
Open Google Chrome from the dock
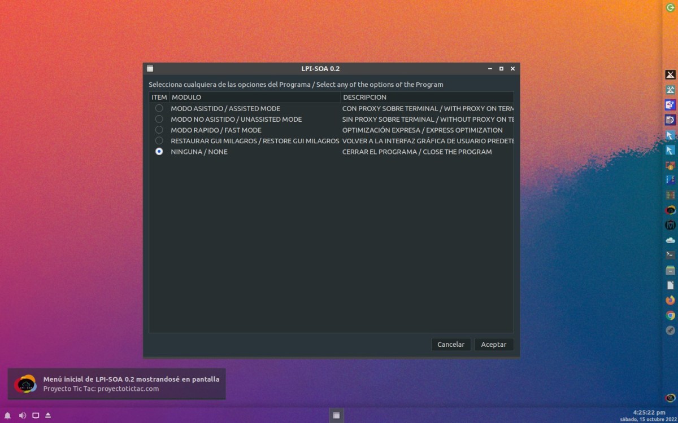[670, 315]
